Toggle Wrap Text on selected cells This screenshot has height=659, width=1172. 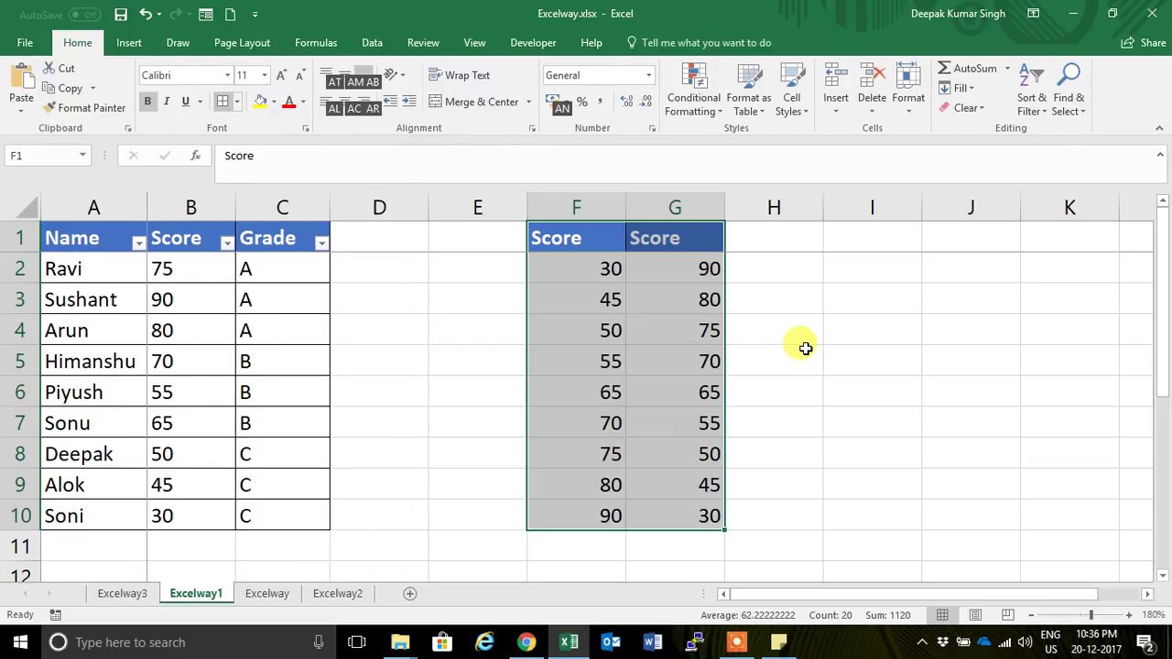(x=460, y=75)
